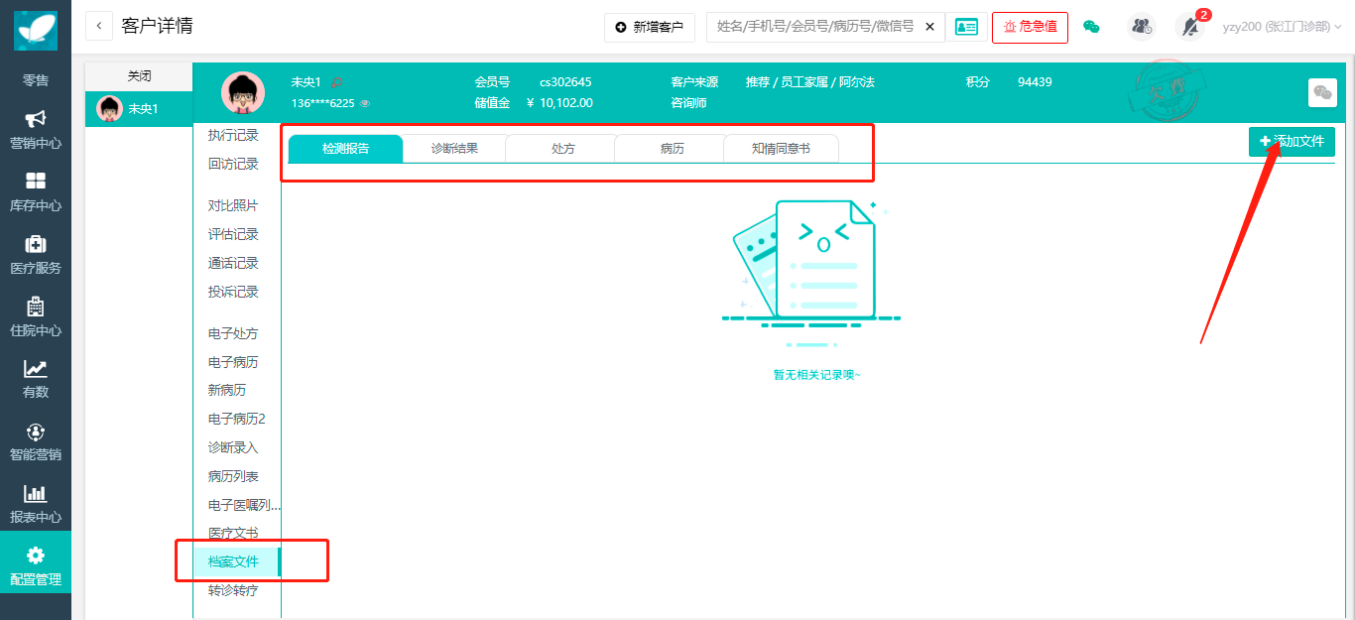This screenshot has width=1355, height=620.
Task: Switch to the 病历 tab
Action: click(673, 149)
